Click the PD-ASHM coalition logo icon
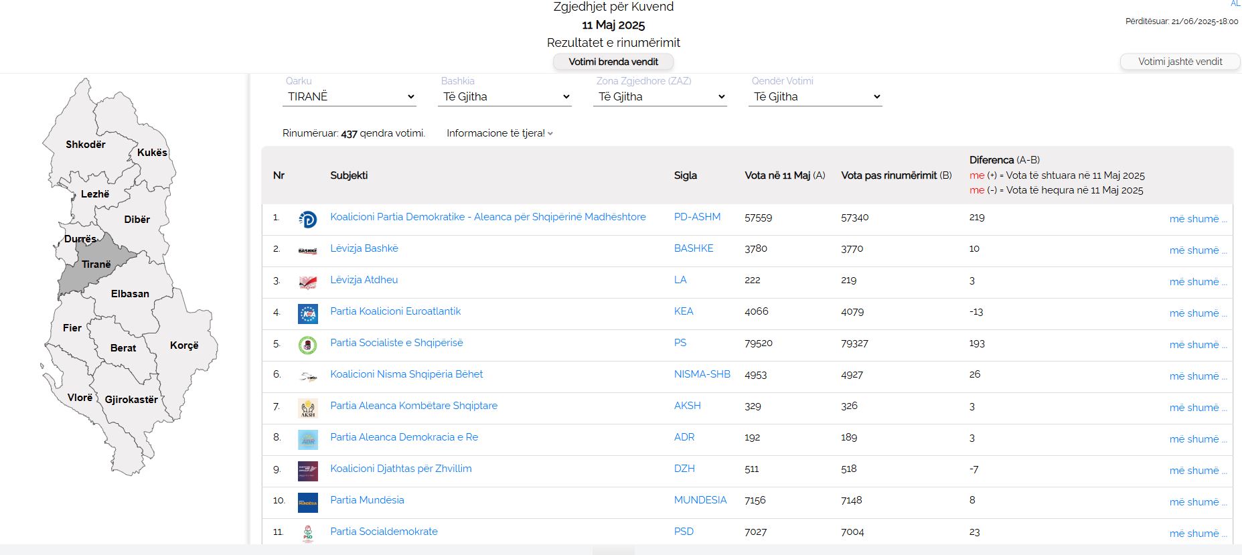The width and height of the screenshot is (1242, 555). point(307,219)
